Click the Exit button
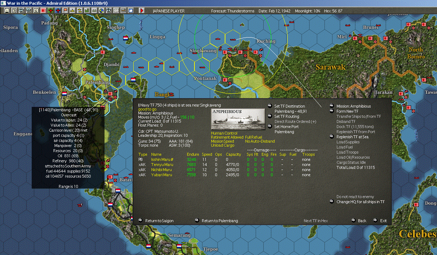 [x=383, y=221]
